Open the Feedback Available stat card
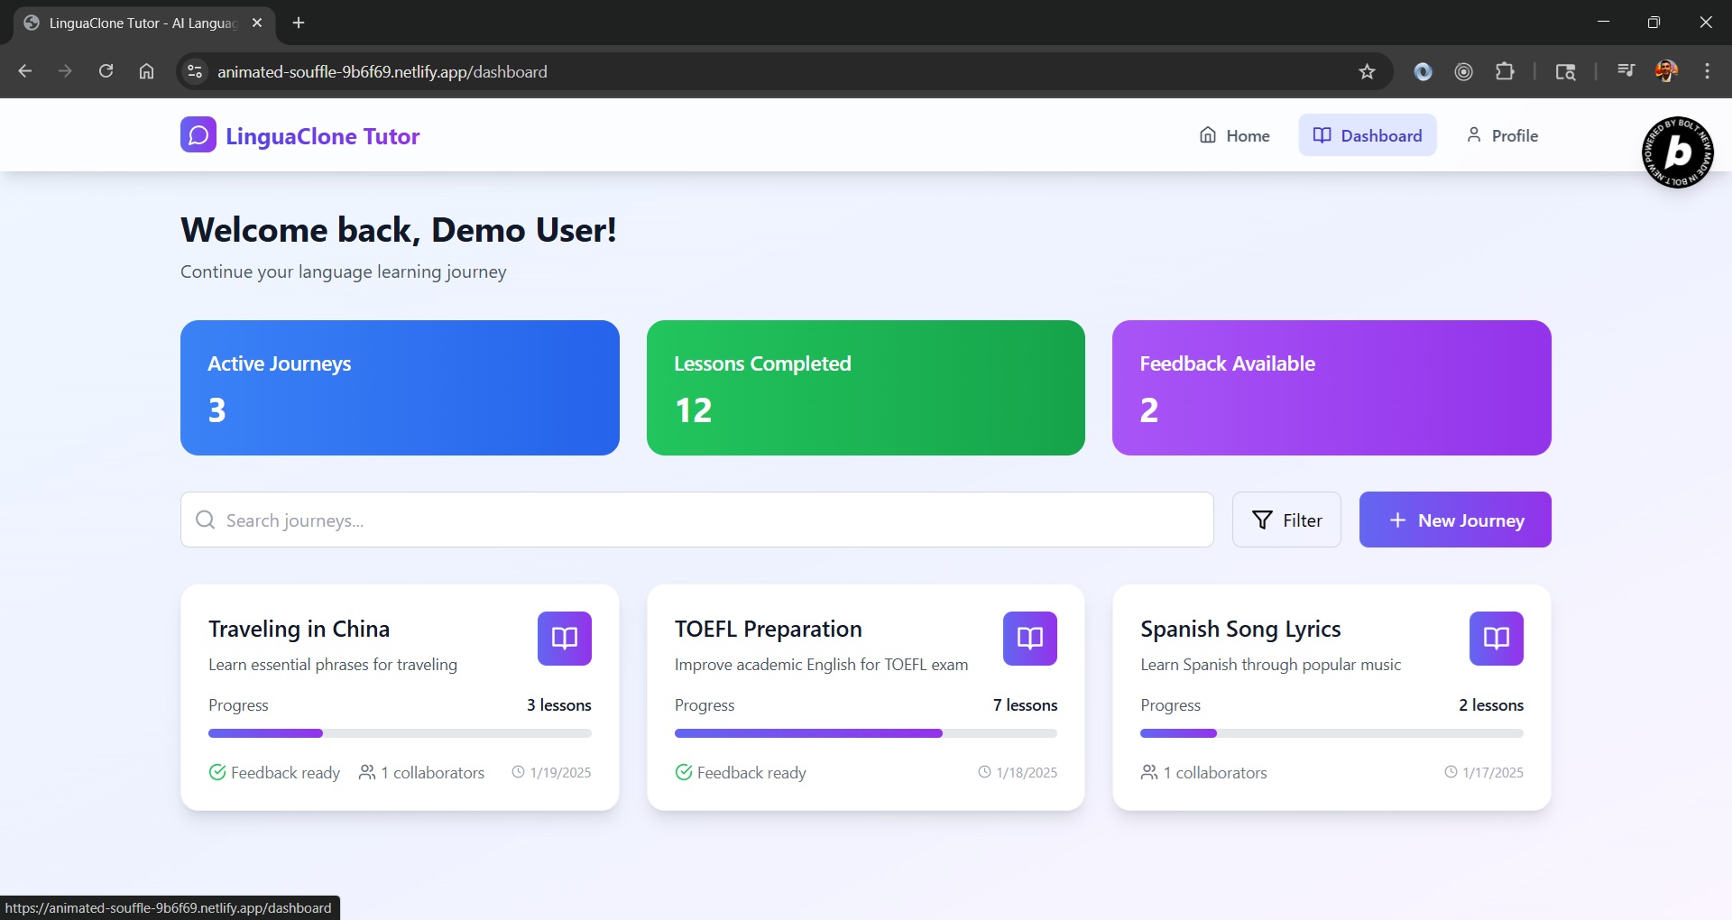1732x920 pixels. point(1331,388)
